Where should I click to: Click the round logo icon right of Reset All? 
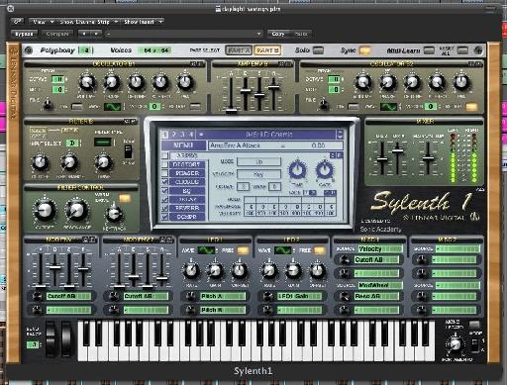coord(478,50)
